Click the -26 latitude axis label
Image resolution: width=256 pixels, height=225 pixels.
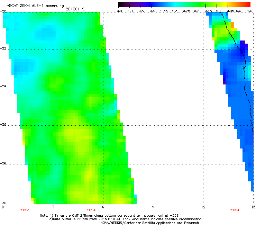pyautogui.click(x=3, y=125)
